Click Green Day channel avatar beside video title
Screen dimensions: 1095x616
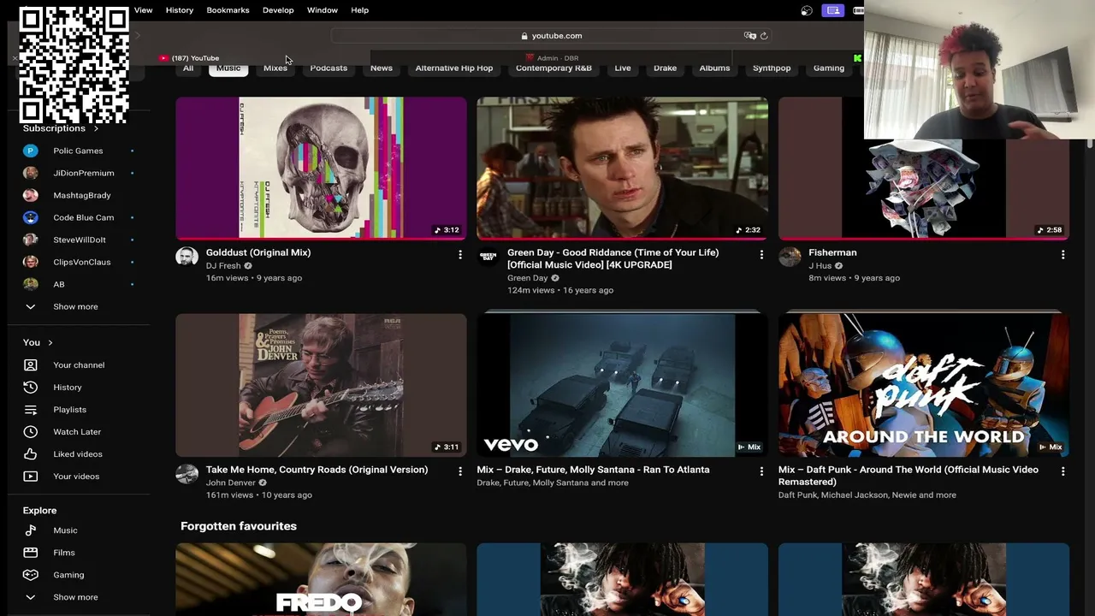tap(488, 257)
